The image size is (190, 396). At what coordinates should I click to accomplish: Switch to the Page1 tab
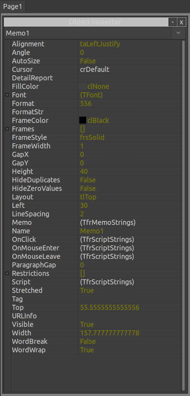pyautogui.click(x=13, y=7)
